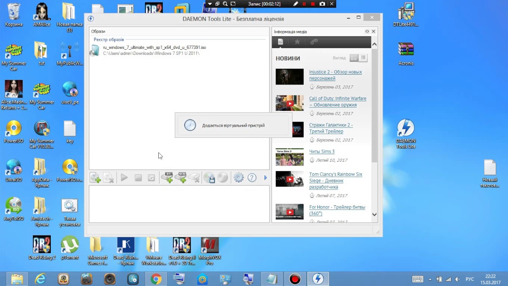This screenshot has height=286, width=508.
Task: Click the Call of Duty video thumbnail
Action: click(x=290, y=103)
